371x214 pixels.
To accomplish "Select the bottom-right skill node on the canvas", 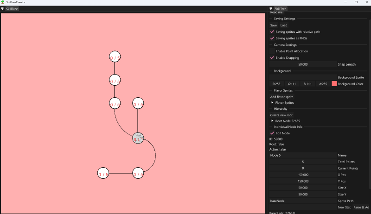I will [x=138, y=173].
